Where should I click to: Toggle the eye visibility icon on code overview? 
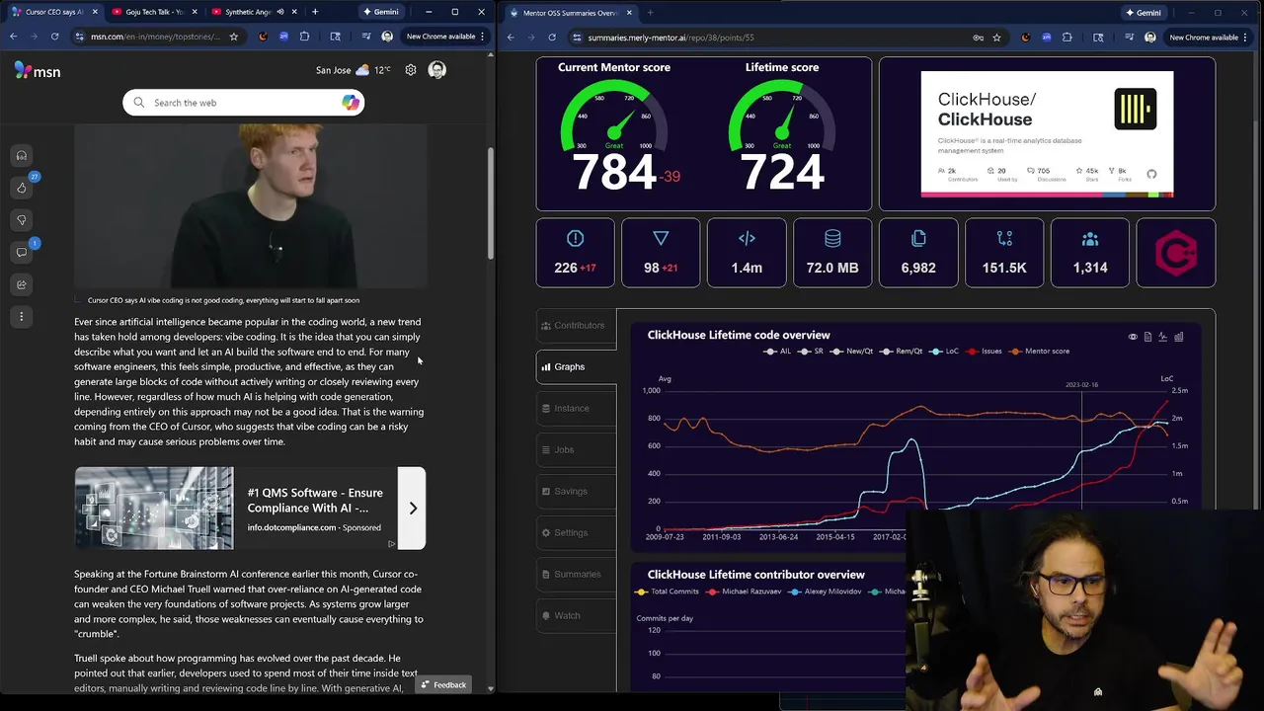tap(1133, 337)
